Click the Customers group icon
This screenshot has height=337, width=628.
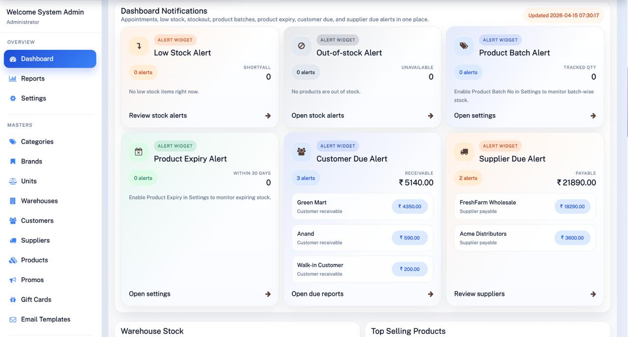point(12,220)
